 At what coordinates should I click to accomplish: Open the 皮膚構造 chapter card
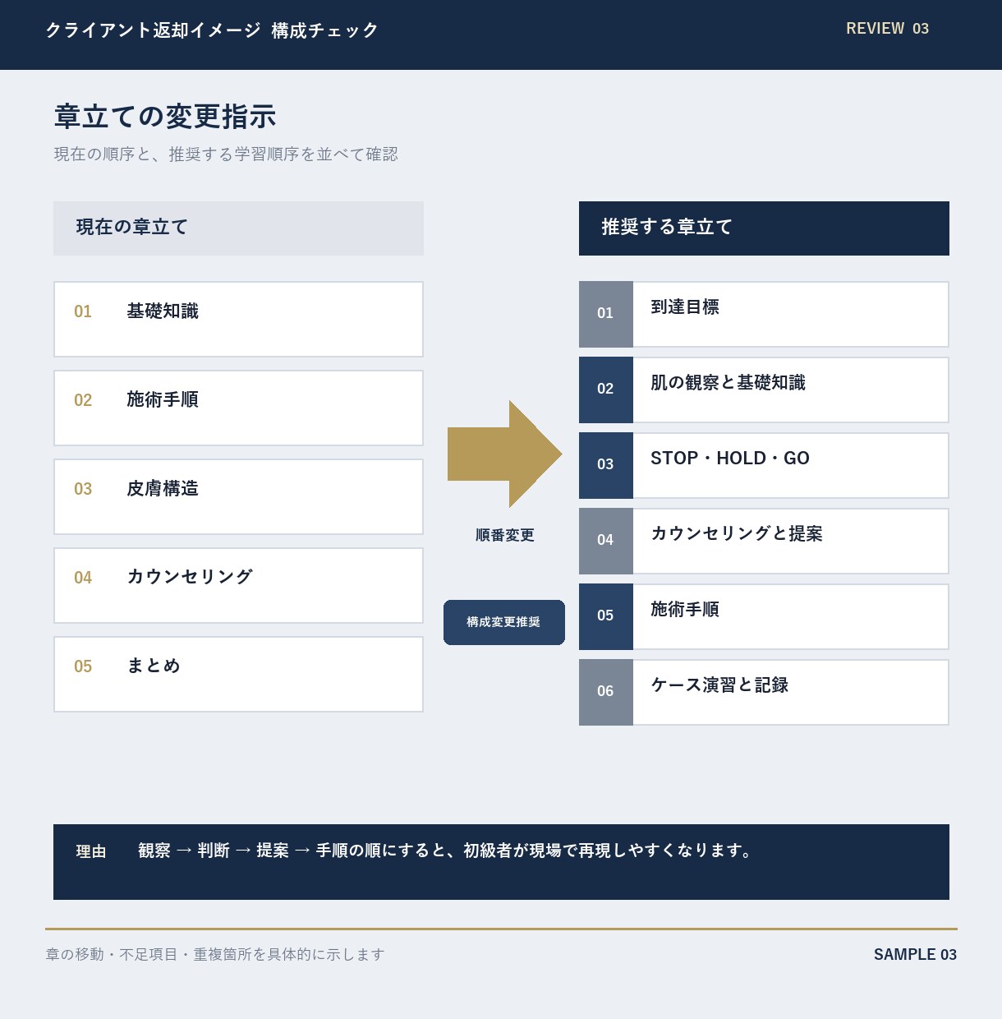pos(238,496)
